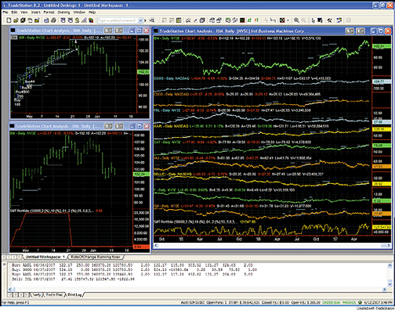
Task: Click output tabs first-tab navigation arrow
Action: 10,295
